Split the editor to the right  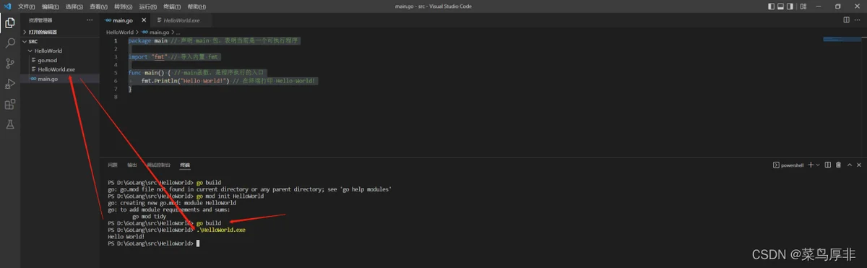pyautogui.click(x=847, y=20)
